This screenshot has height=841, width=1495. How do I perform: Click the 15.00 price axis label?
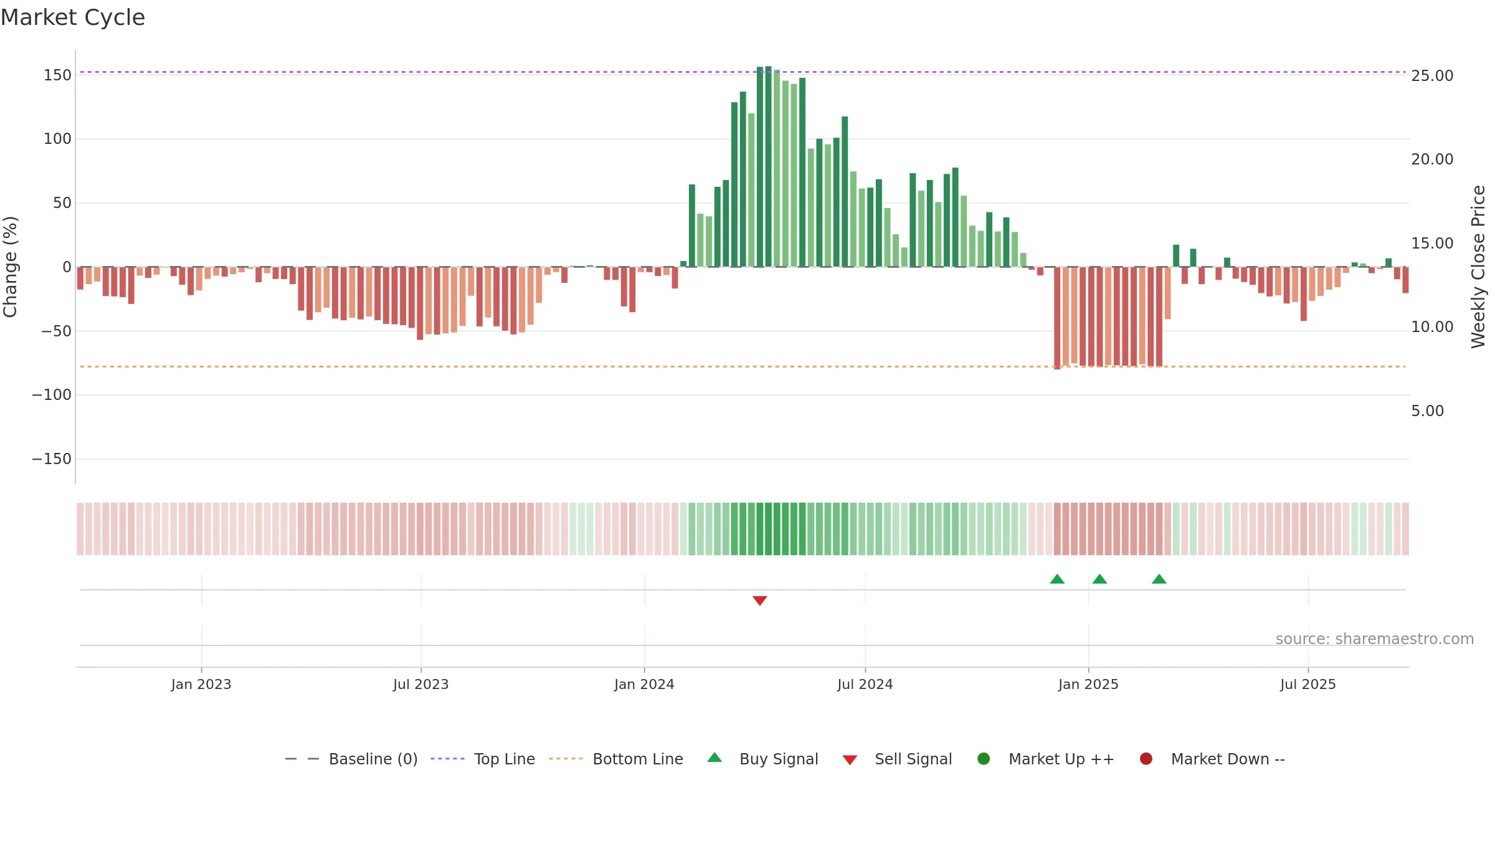pos(1432,244)
